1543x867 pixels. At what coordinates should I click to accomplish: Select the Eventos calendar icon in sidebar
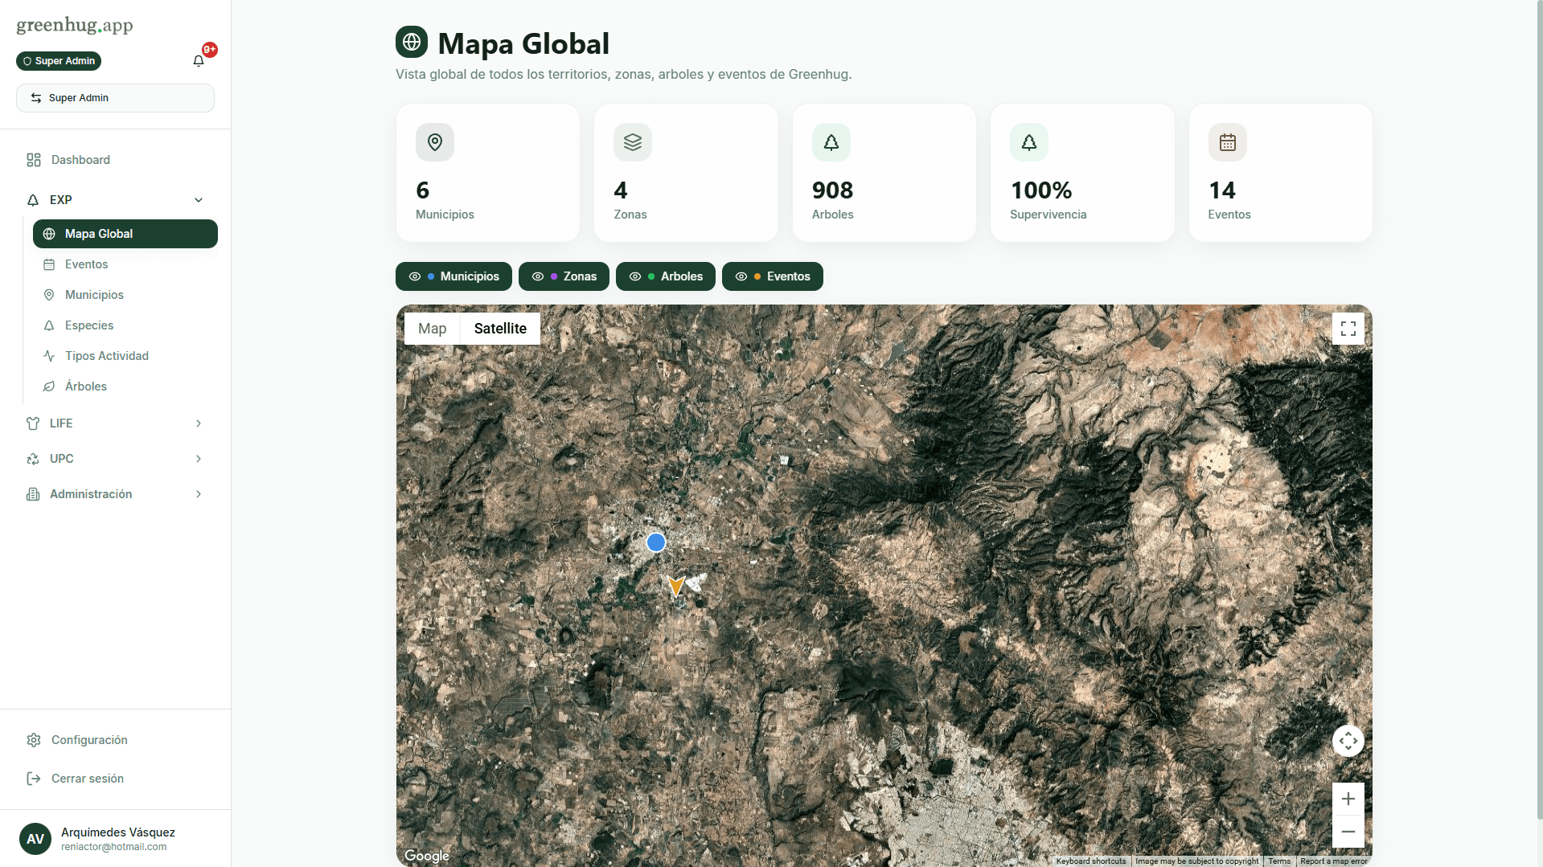pos(49,264)
